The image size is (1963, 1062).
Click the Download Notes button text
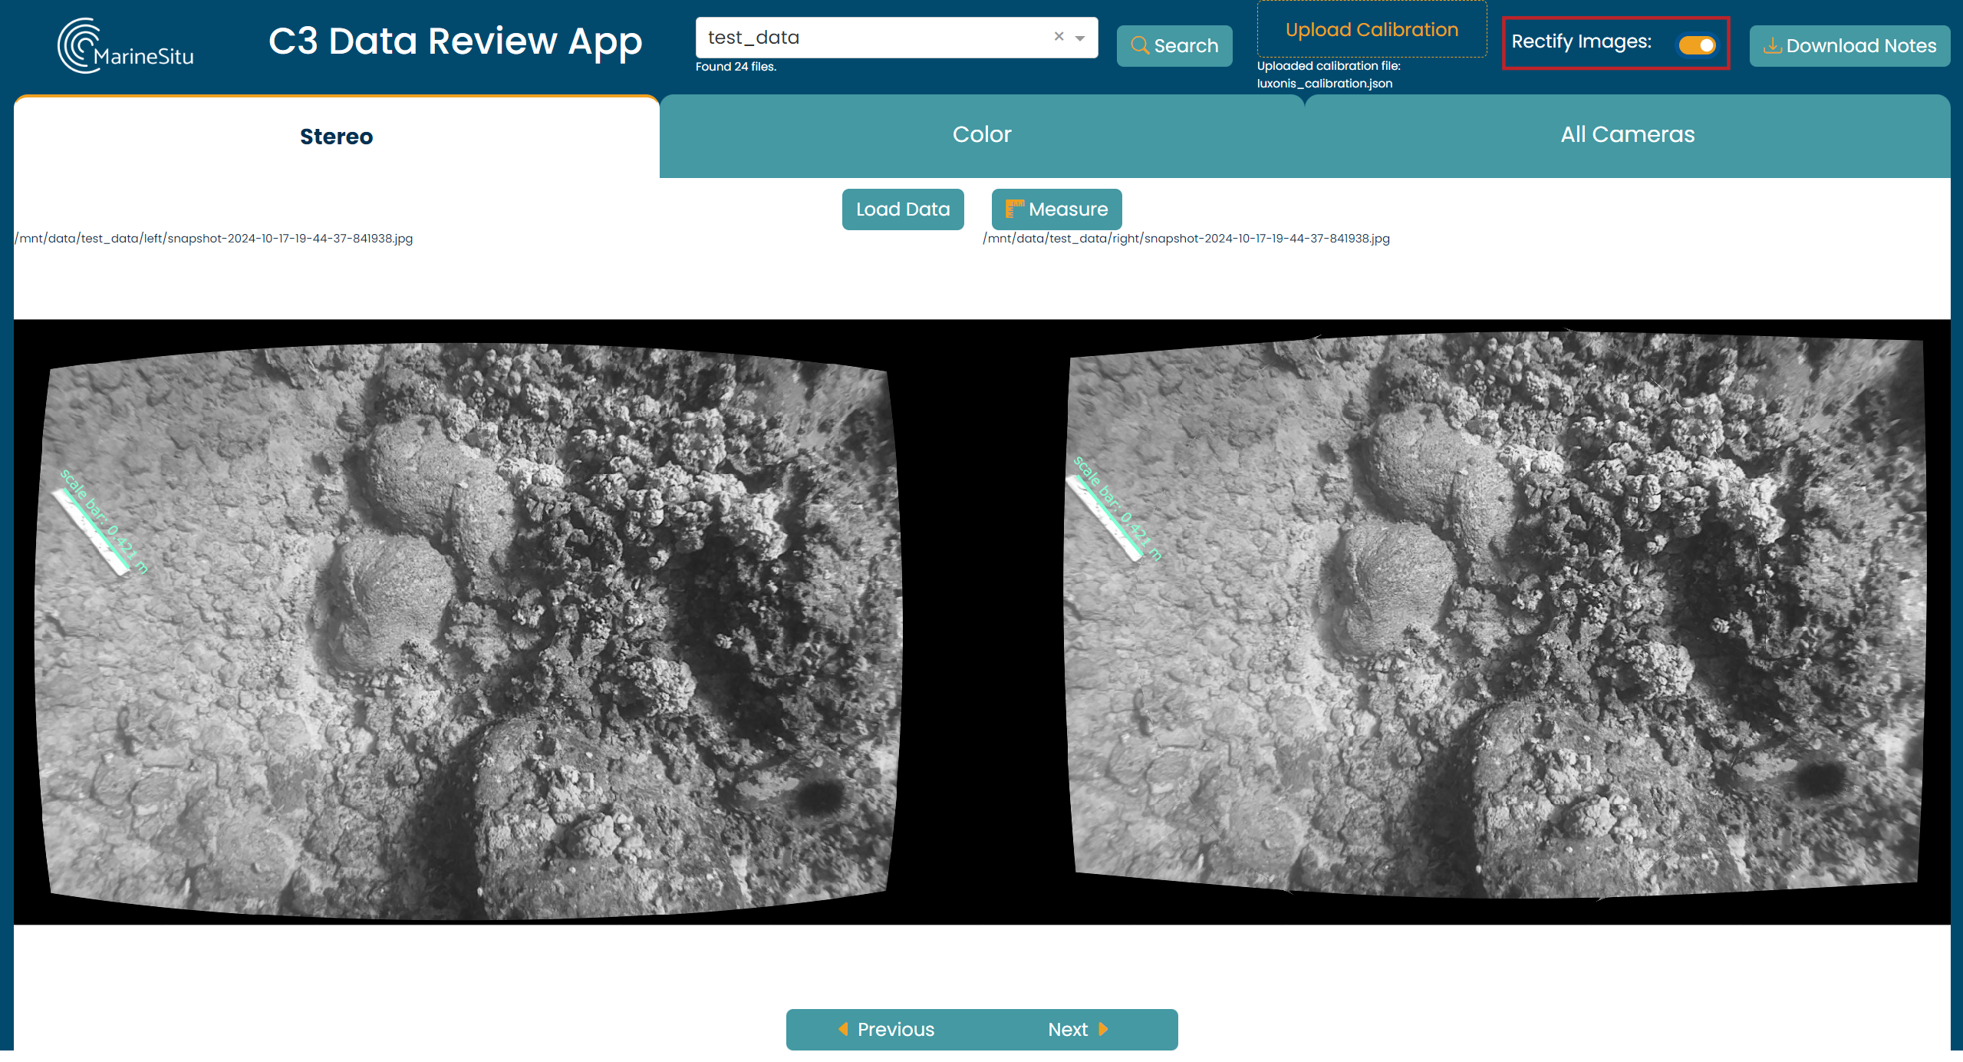click(1861, 46)
